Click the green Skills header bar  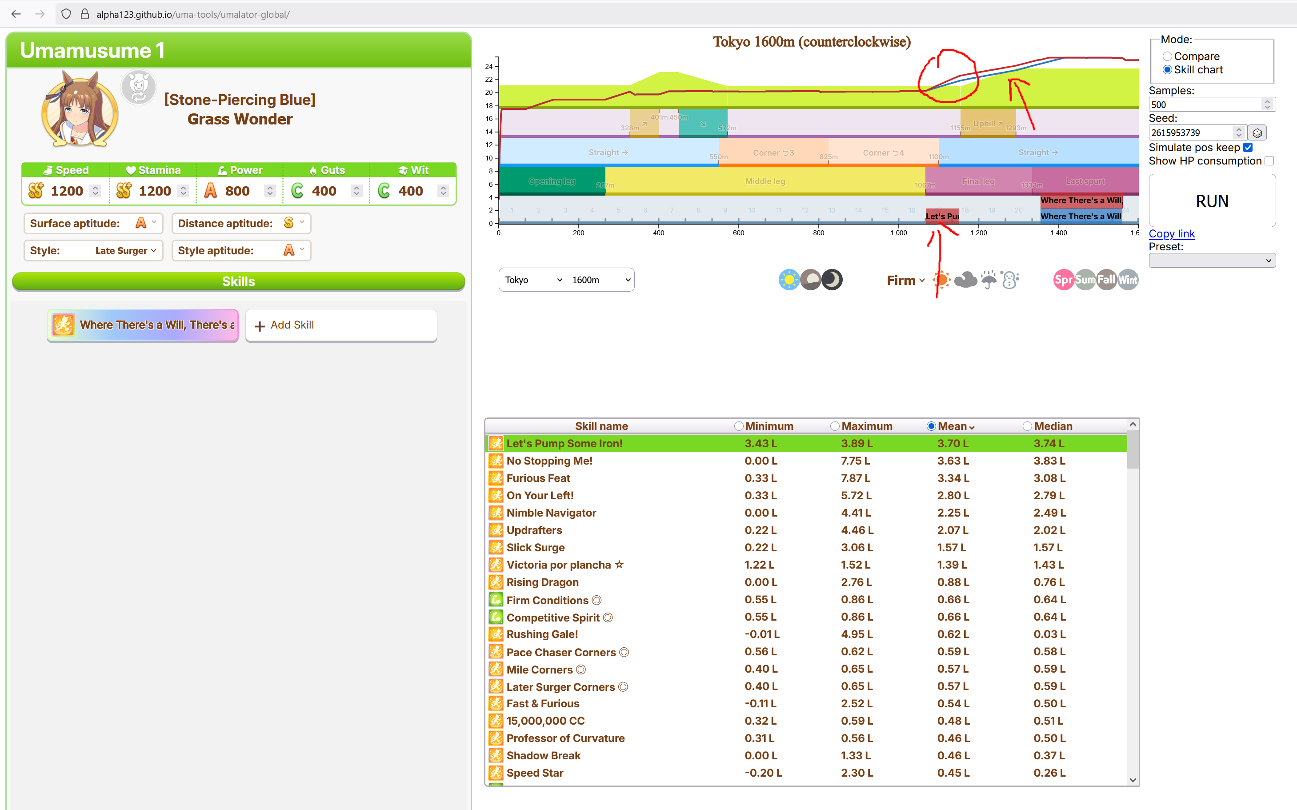238,281
